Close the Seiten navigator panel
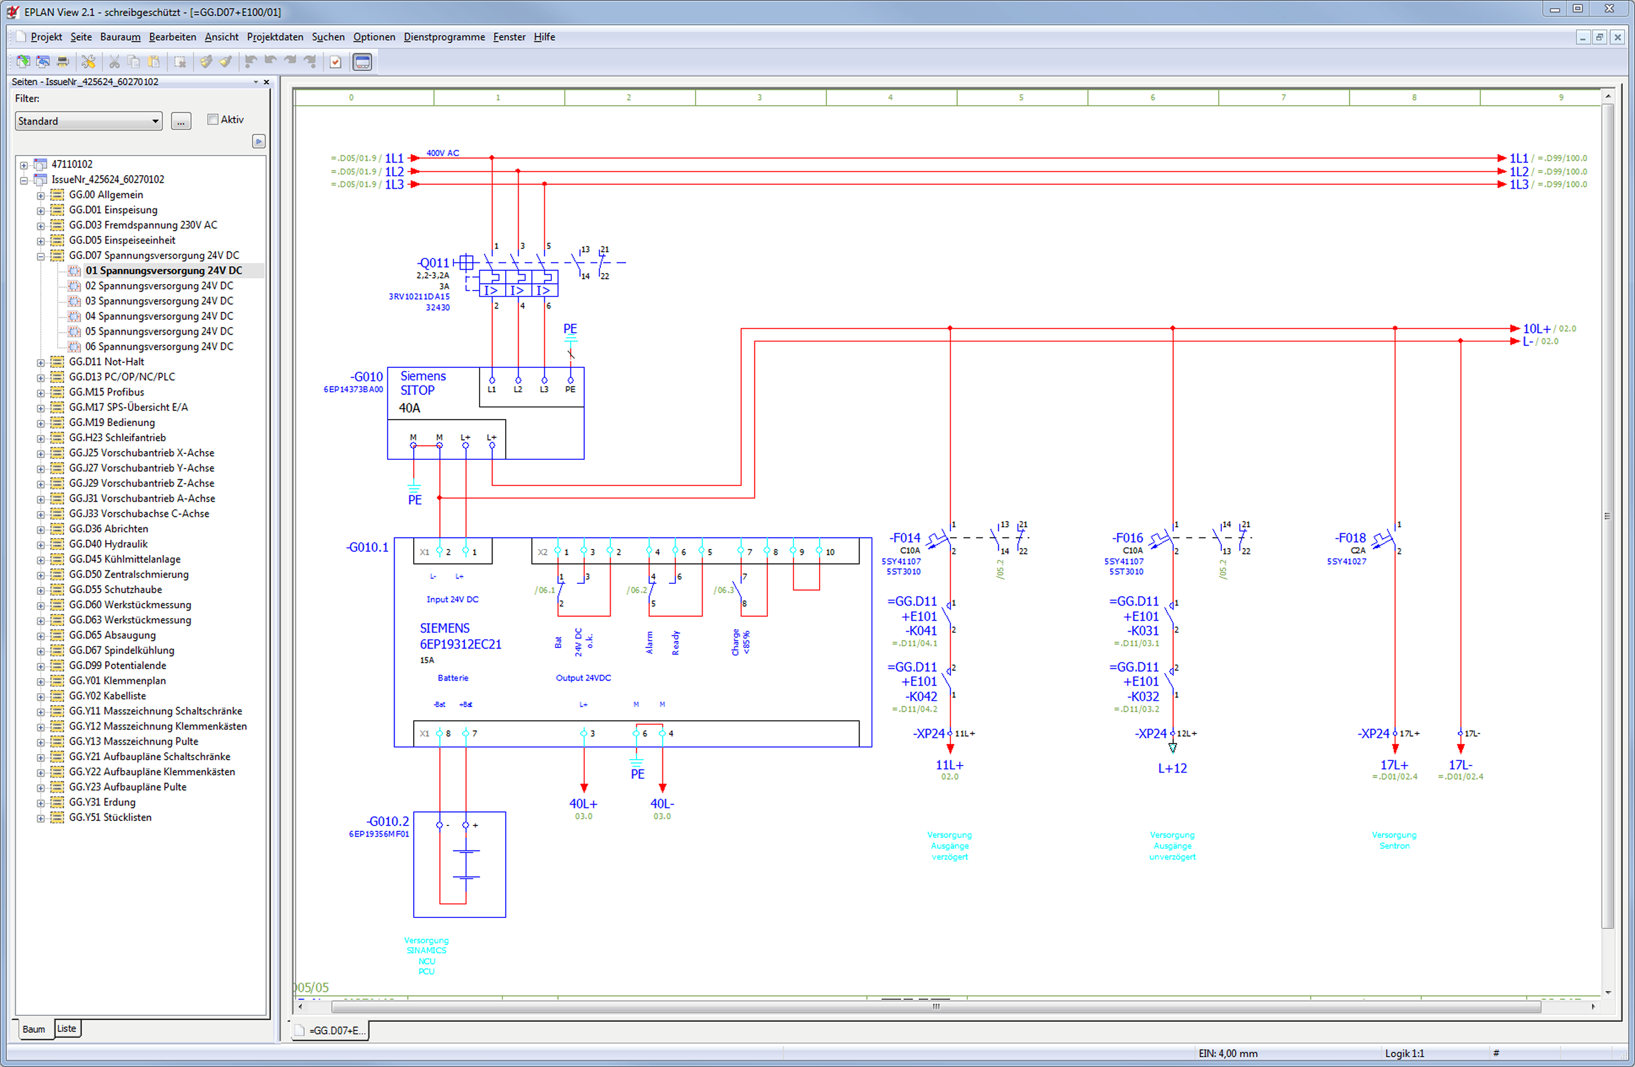1635x1067 pixels. (x=267, y=82)
